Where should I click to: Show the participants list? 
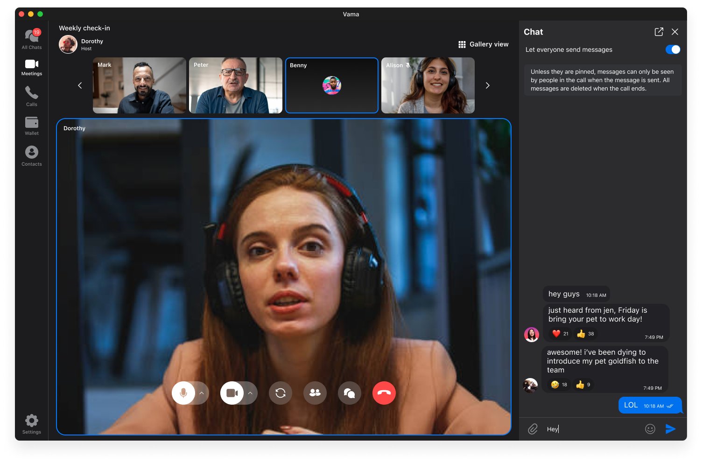pos(315,393)
